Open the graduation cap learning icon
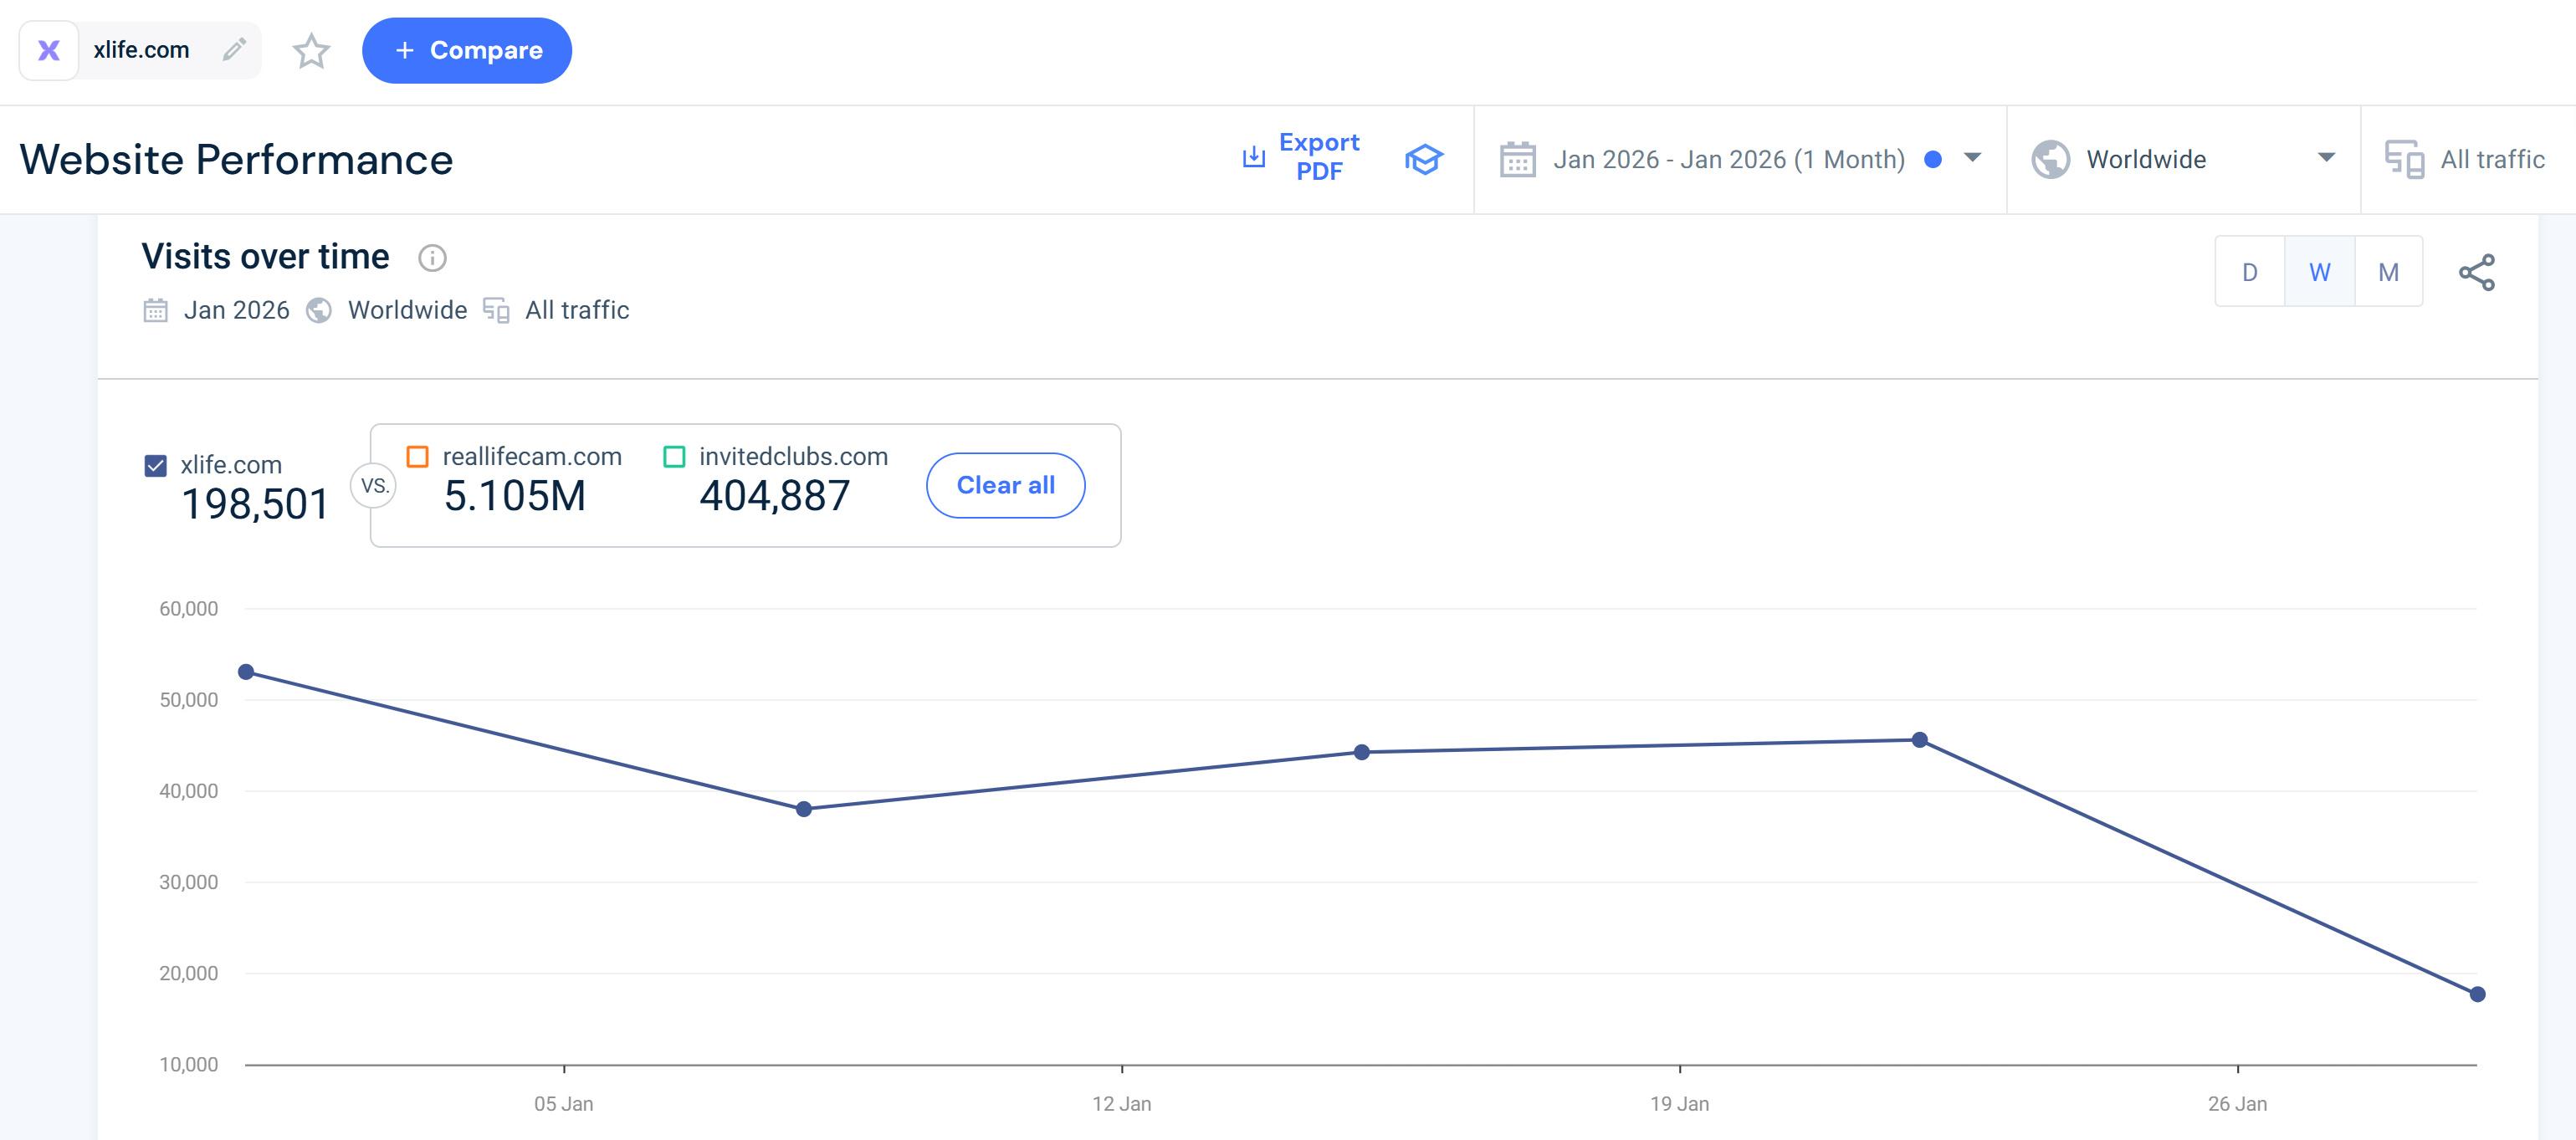 pyautogui.click(x=1423, y=159)
